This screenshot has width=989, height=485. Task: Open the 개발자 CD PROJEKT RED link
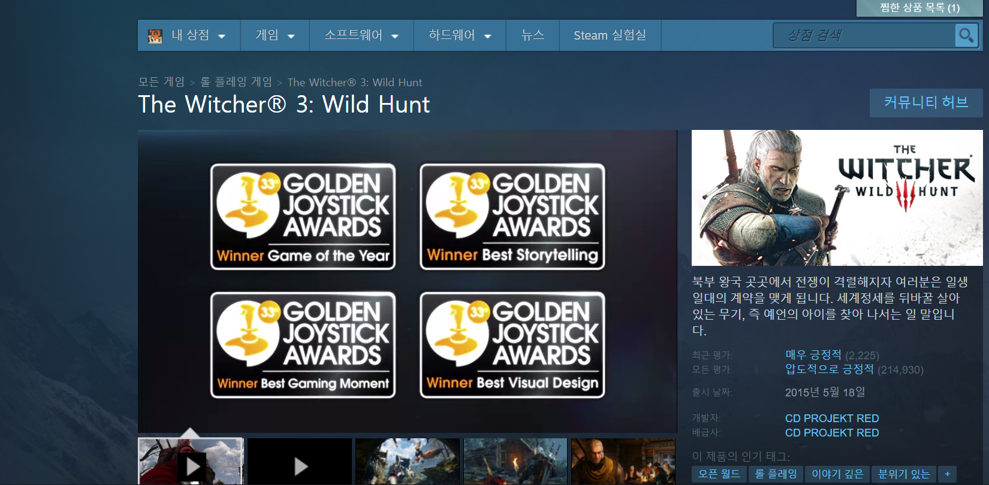(831, 418)
